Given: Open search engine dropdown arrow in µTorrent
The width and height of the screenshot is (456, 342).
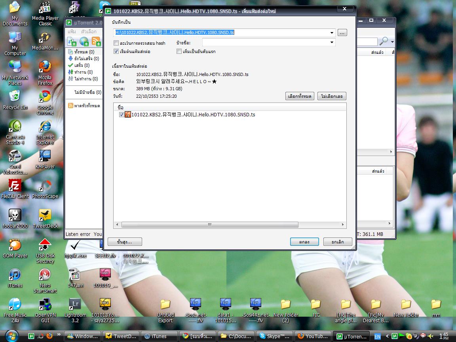Looking at the screenshot, I should [x=392, y=42].
